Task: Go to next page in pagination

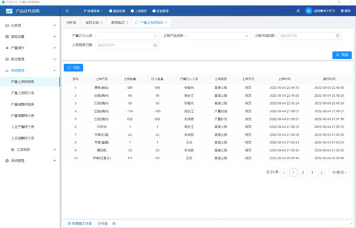Action: point(322,173)
